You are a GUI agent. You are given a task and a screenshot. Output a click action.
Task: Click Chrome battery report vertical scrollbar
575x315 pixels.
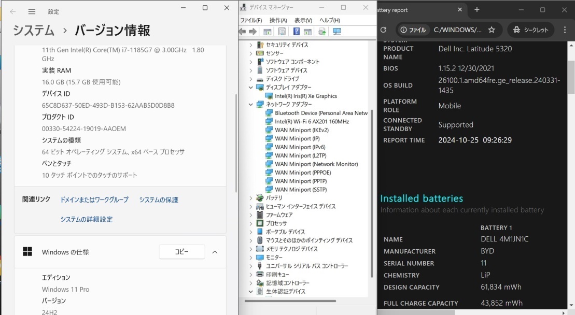571,77
